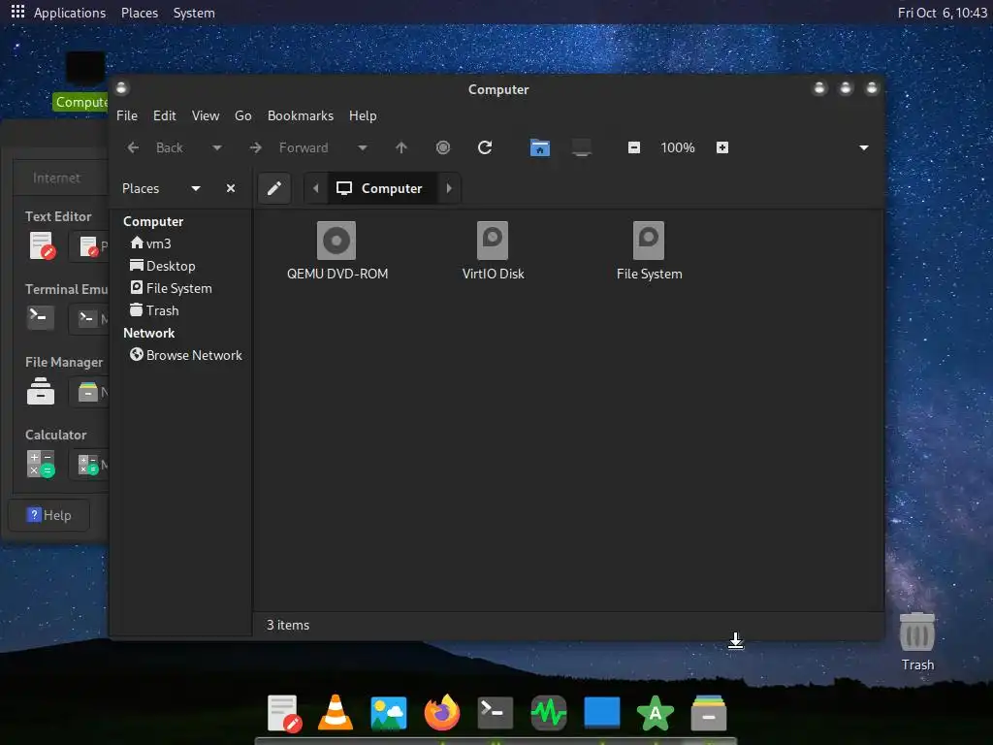Click Help button in the background window
Image resolution: width=993 pixels, height=745 pixels.
pos(48,515)
